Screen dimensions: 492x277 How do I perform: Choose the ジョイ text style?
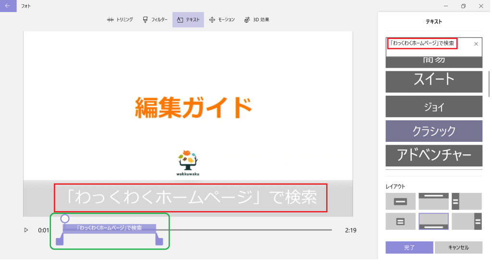point(433,106)
